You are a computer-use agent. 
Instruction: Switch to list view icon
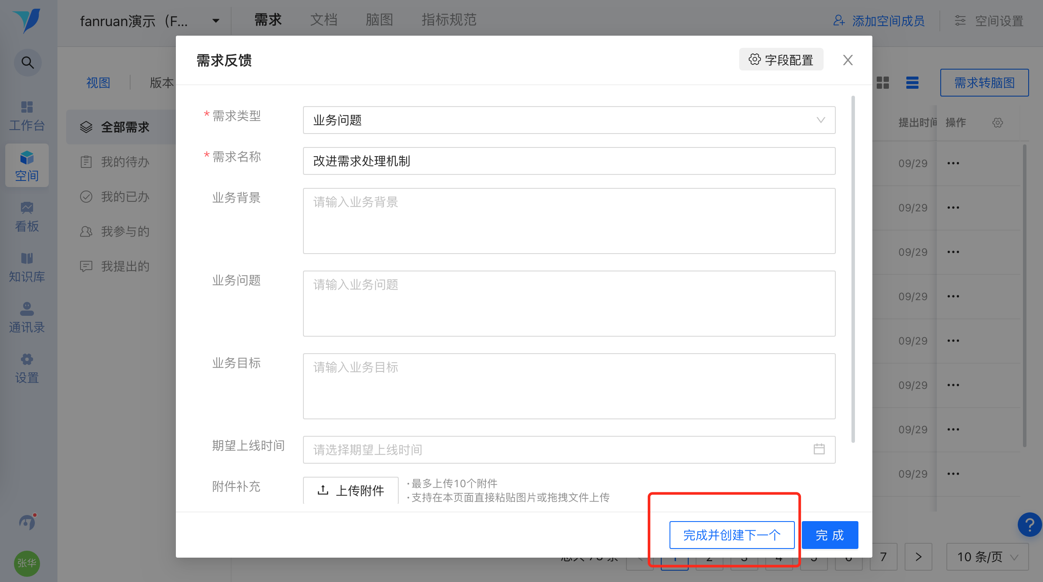pos(912,83)
